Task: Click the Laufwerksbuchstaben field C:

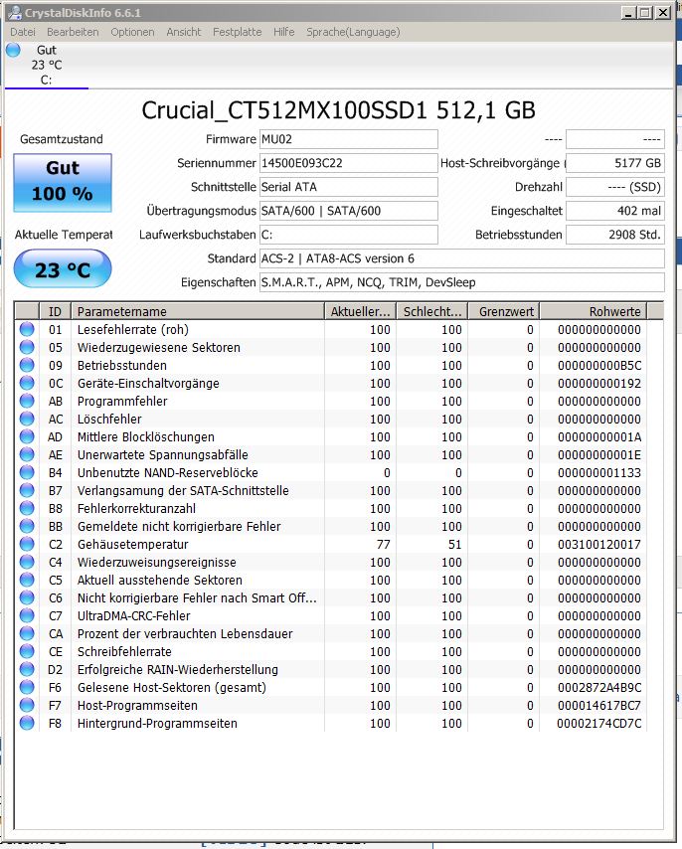Action: click(x=349, y=235)
